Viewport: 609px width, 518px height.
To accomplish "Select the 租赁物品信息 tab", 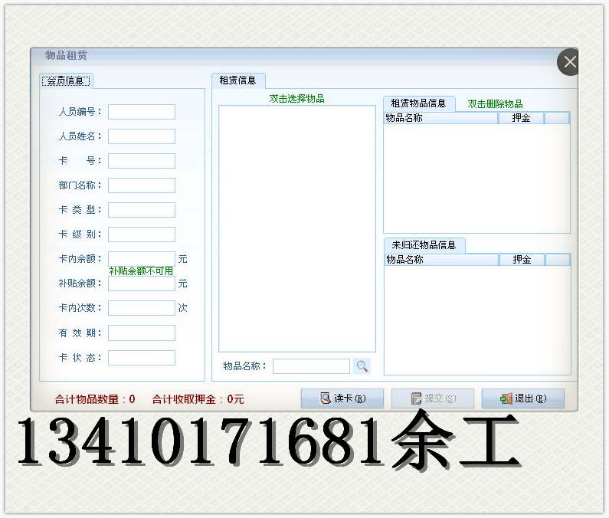I will (x=419, y=103).
